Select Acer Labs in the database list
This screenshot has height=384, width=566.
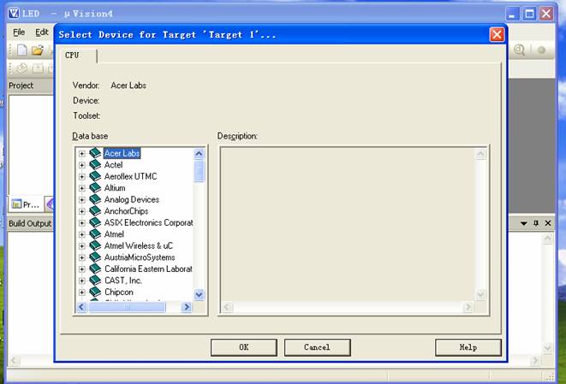tap(122, 153)
